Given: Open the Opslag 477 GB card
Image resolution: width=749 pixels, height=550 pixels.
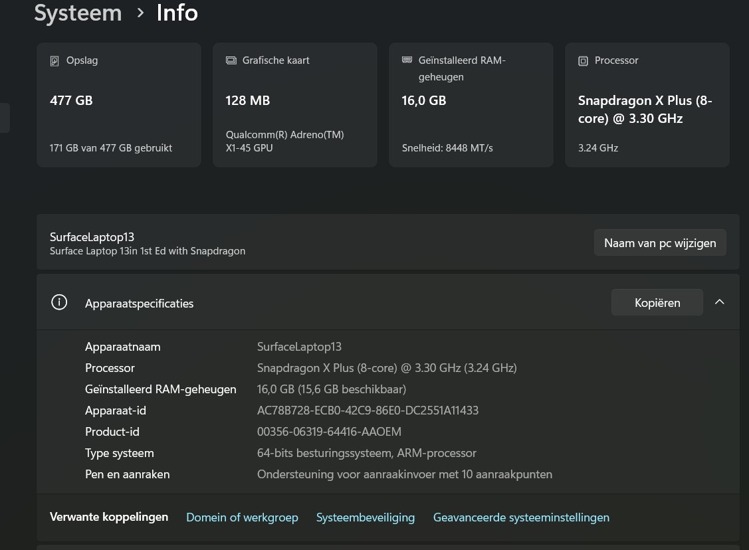Looking at the screenshot, I should coord(119,105).
